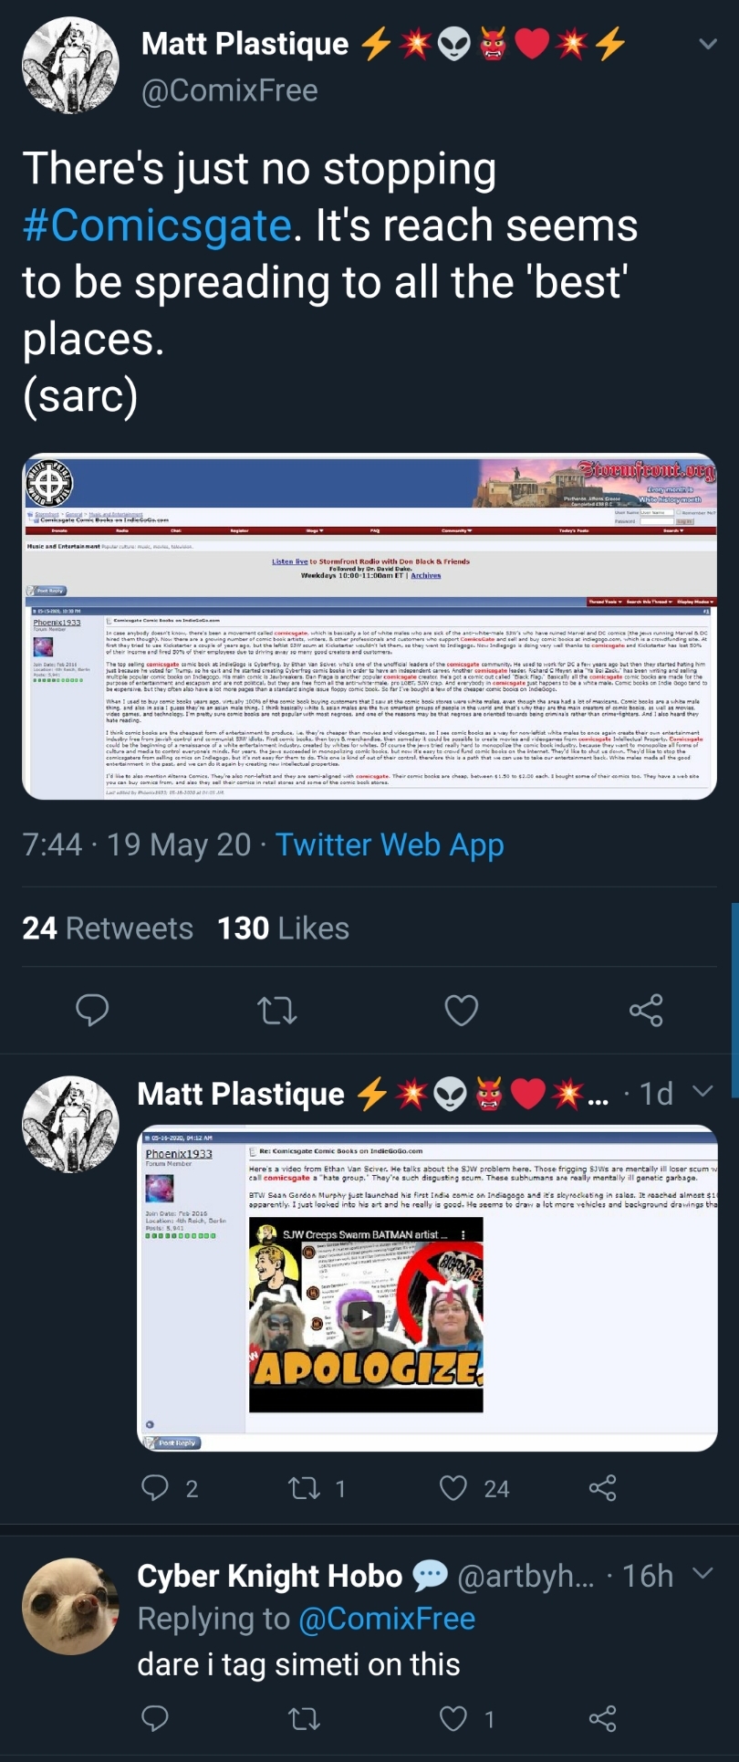739x1762 pixels.
Task: Share the main tweet via share icon
Action: pyautogui.click(x=646, y=1010)
